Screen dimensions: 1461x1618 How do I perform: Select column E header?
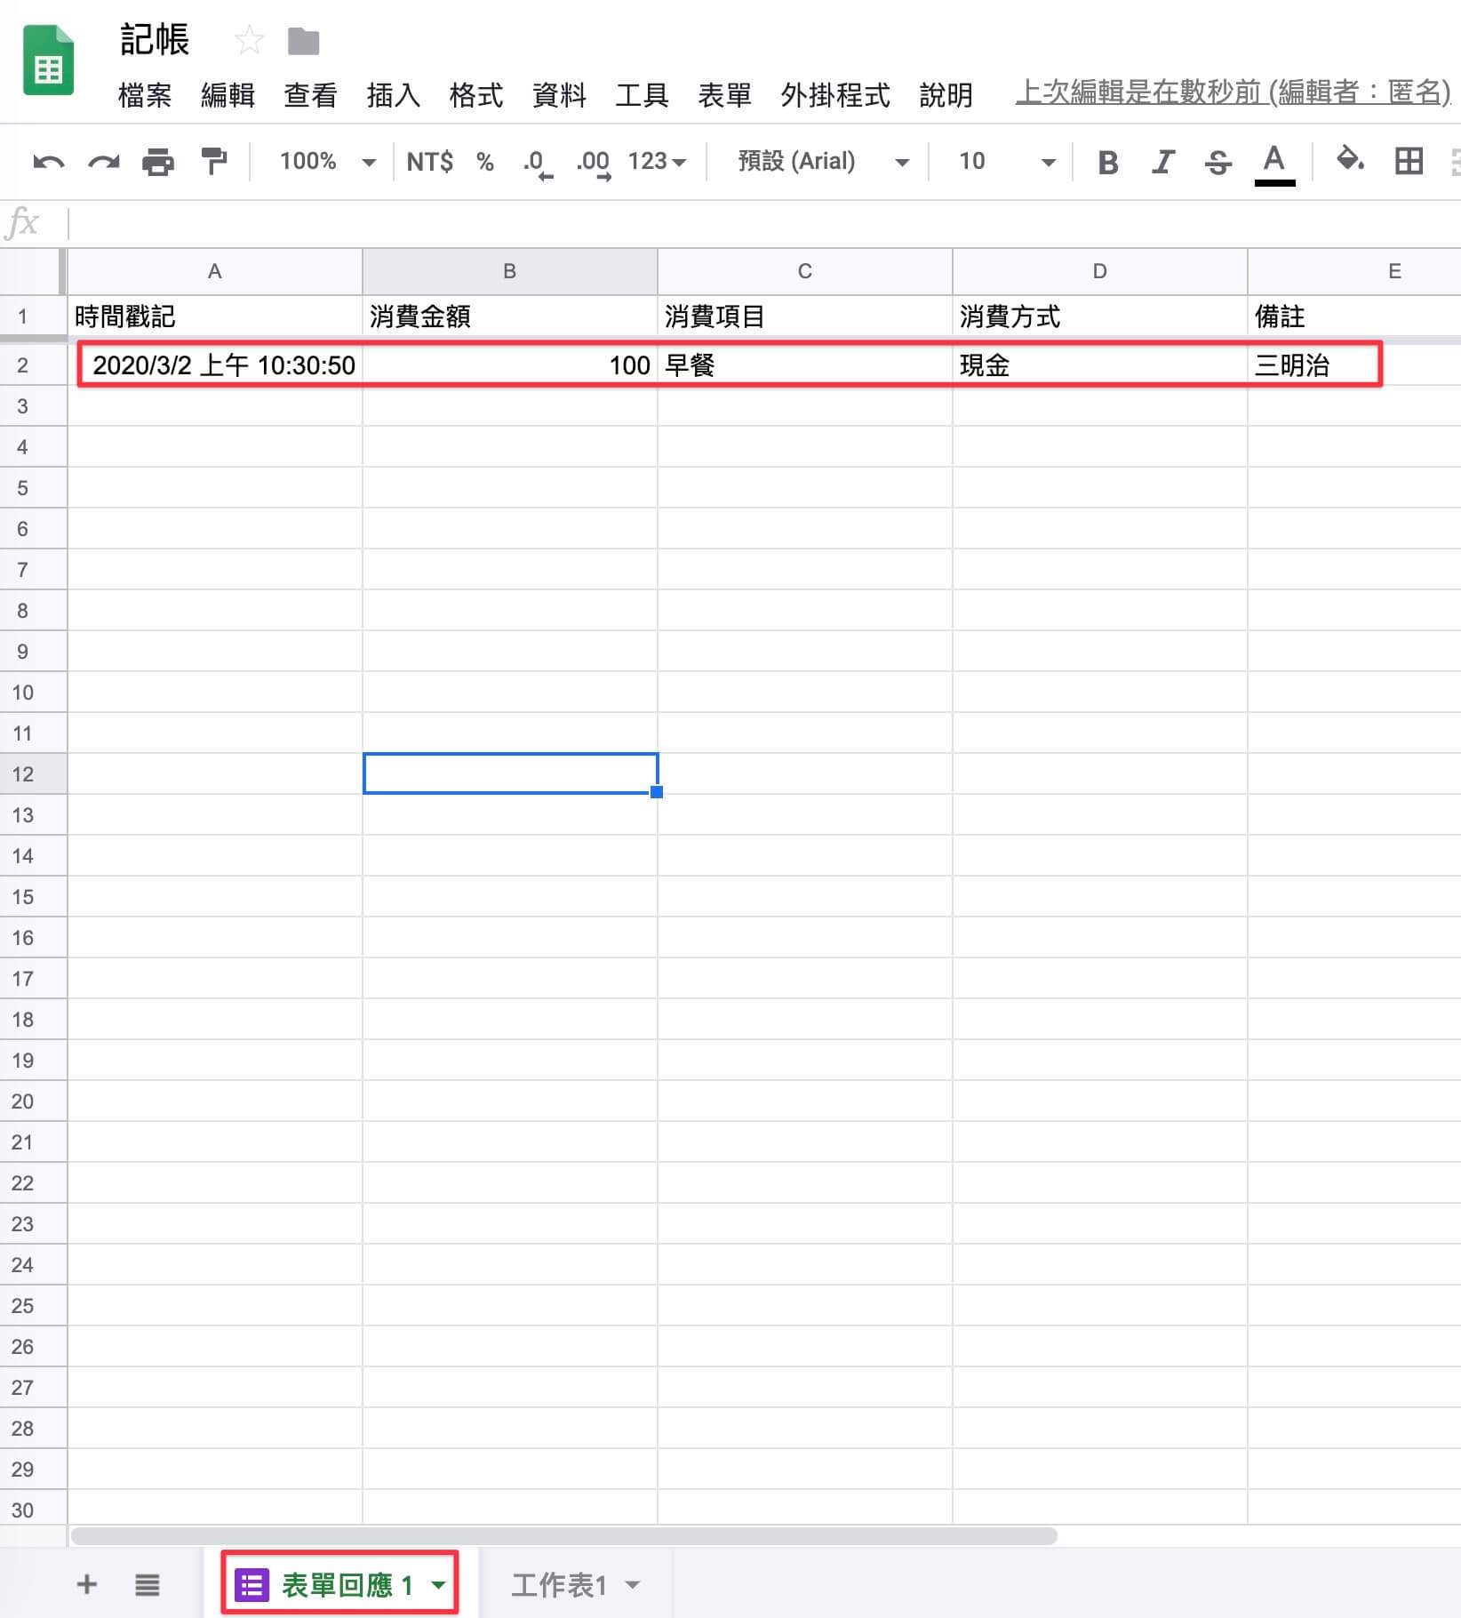pyautogui.click(x=1354, y=271)
